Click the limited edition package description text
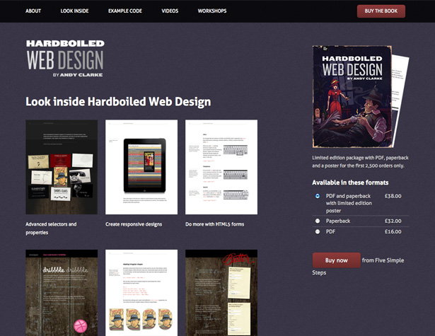This screenshot has height=336, width=435. (x=360, y=161)
